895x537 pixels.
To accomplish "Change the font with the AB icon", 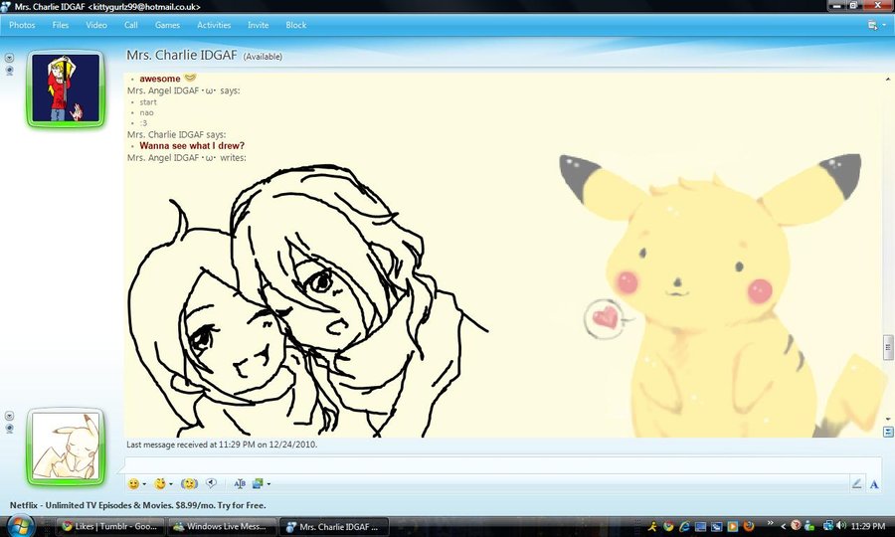I will 240,484.
